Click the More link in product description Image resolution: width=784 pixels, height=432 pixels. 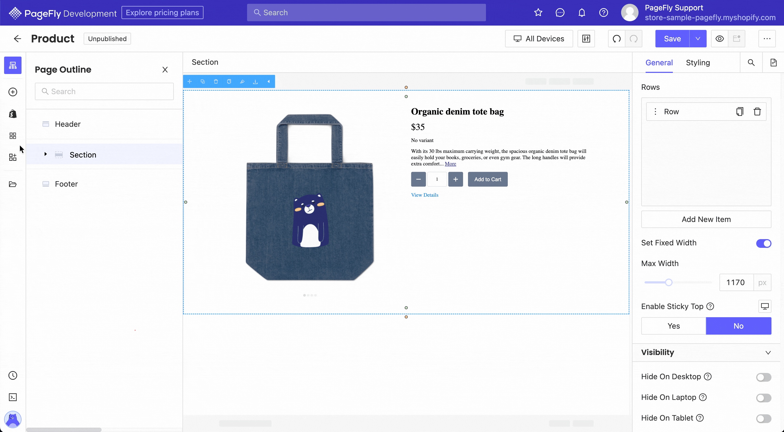click(451, 163)
